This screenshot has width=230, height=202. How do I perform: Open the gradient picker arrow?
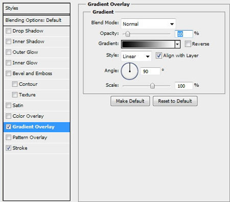177,44
